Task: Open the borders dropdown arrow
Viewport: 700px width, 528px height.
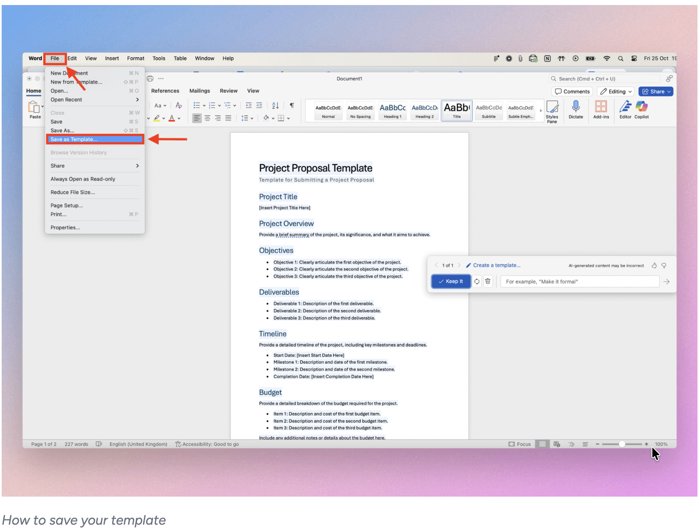Action: pos(289,118)
